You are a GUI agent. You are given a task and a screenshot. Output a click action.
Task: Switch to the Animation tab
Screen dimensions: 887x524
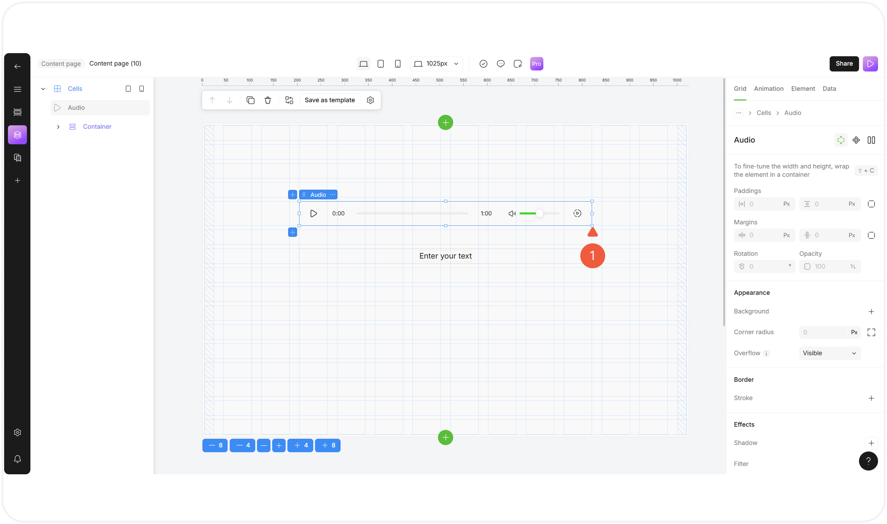click(768, 89)
